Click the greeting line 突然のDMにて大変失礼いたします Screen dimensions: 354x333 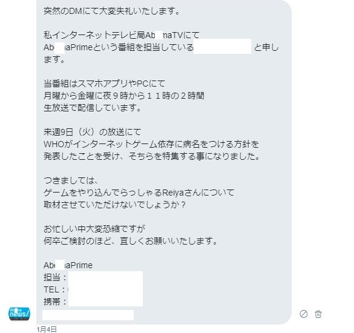pos(112,11)
